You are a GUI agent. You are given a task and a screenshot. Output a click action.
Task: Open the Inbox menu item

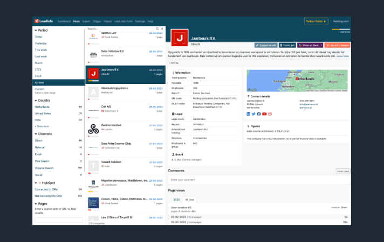tap(77, 22)
